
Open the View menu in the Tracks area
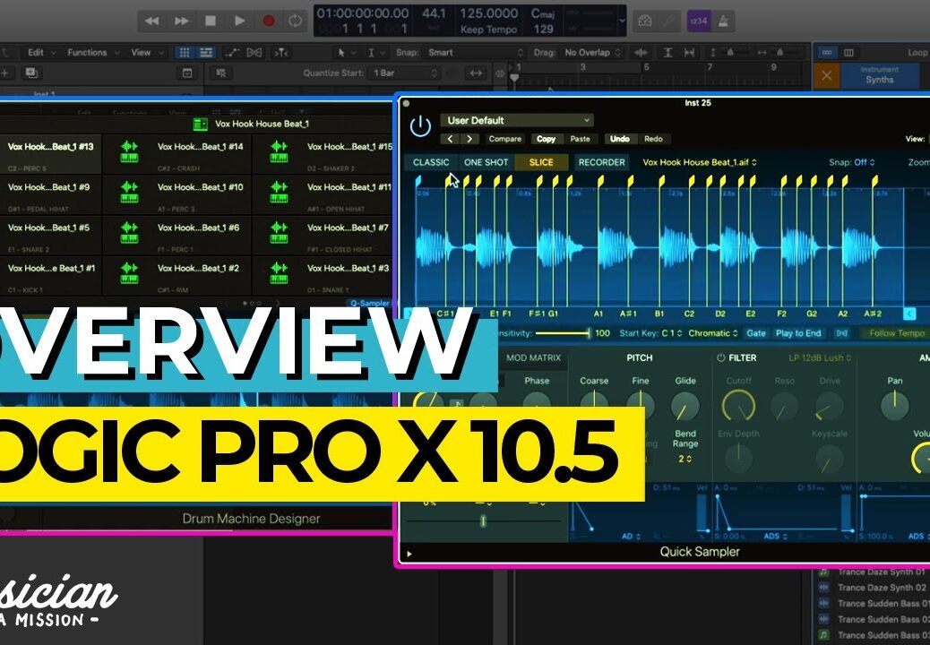(145, 52)
